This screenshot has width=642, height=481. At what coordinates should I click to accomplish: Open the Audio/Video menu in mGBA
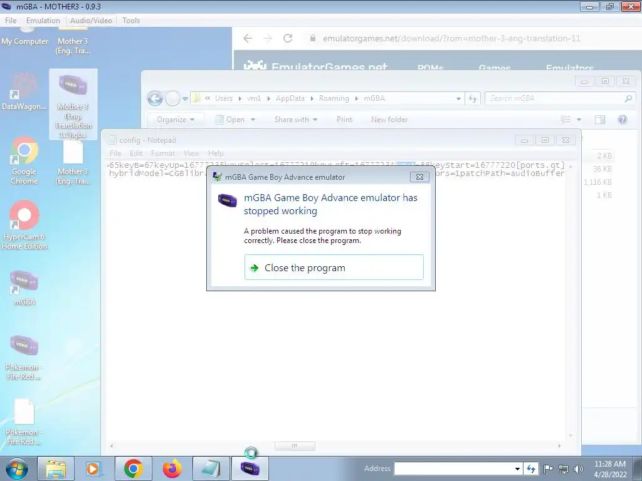point(91,21)
